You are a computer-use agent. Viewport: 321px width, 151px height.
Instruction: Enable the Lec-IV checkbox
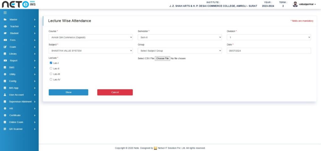[x=51, y=79]
